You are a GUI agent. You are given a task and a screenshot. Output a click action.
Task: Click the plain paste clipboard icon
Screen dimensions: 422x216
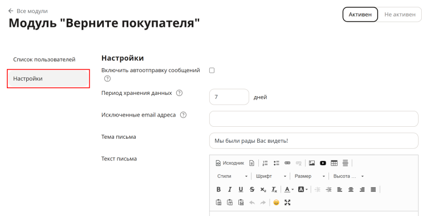click(218, 202)
